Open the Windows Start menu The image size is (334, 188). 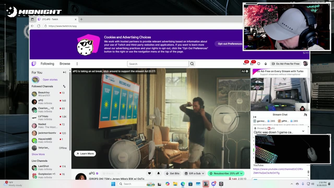(113, 184)
